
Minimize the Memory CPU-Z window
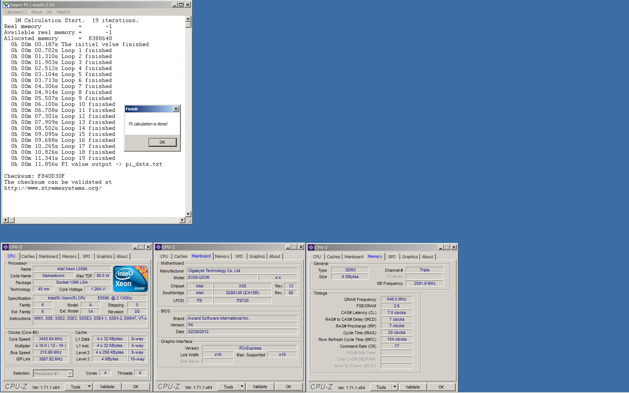tap(441, 247)
